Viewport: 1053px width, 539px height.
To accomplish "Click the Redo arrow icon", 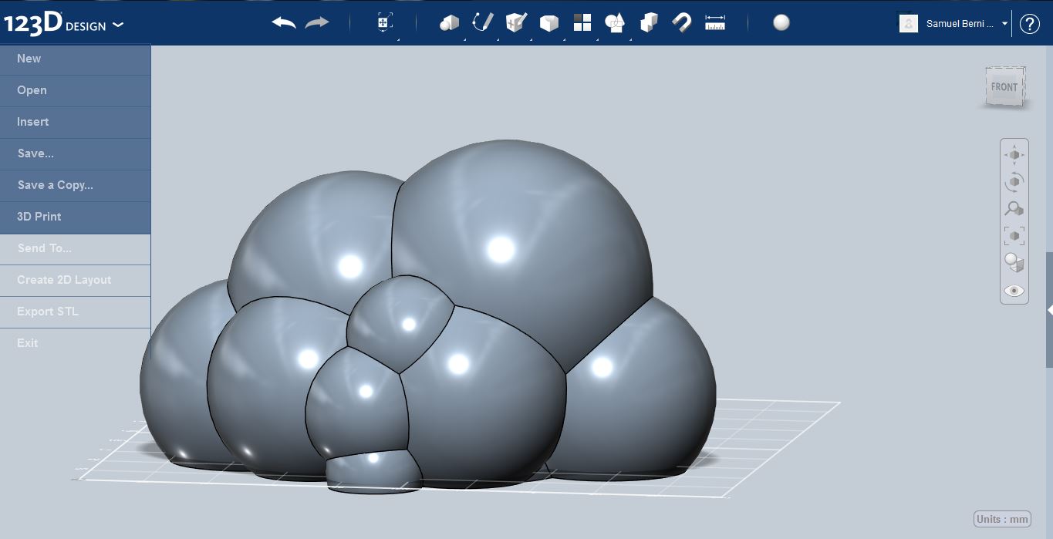I will [x=316, y=22].
